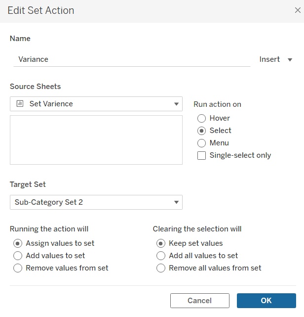Click the Insert label text
Image resolution: width=304 pixels, height=317 pixels.
click(x=269, y=59)
